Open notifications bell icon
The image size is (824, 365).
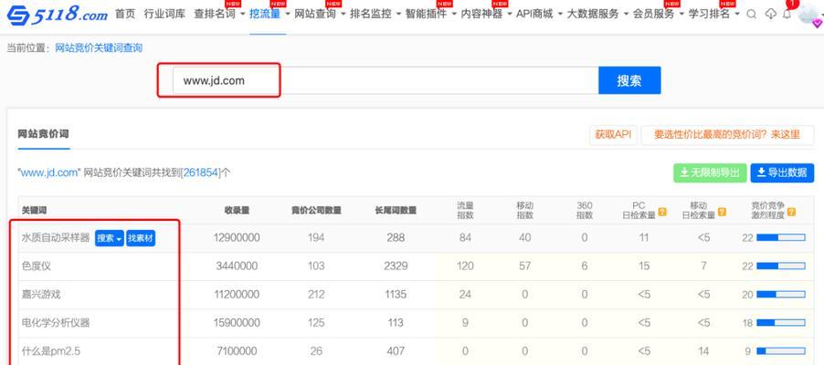click(787, 15)
